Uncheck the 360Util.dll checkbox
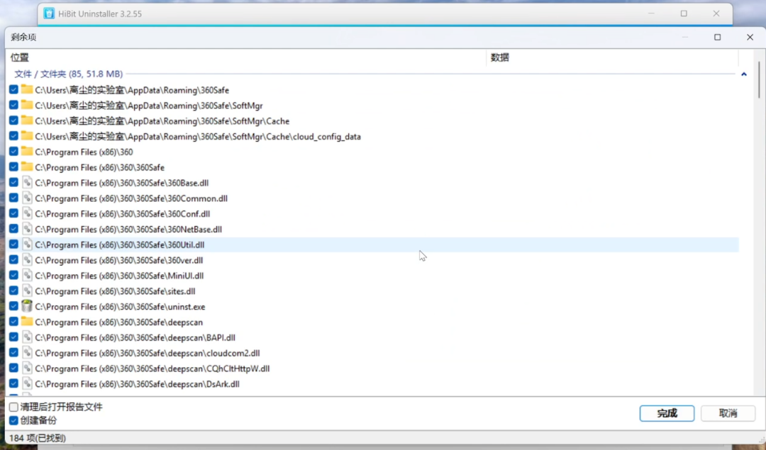 [x=13, y=244]
